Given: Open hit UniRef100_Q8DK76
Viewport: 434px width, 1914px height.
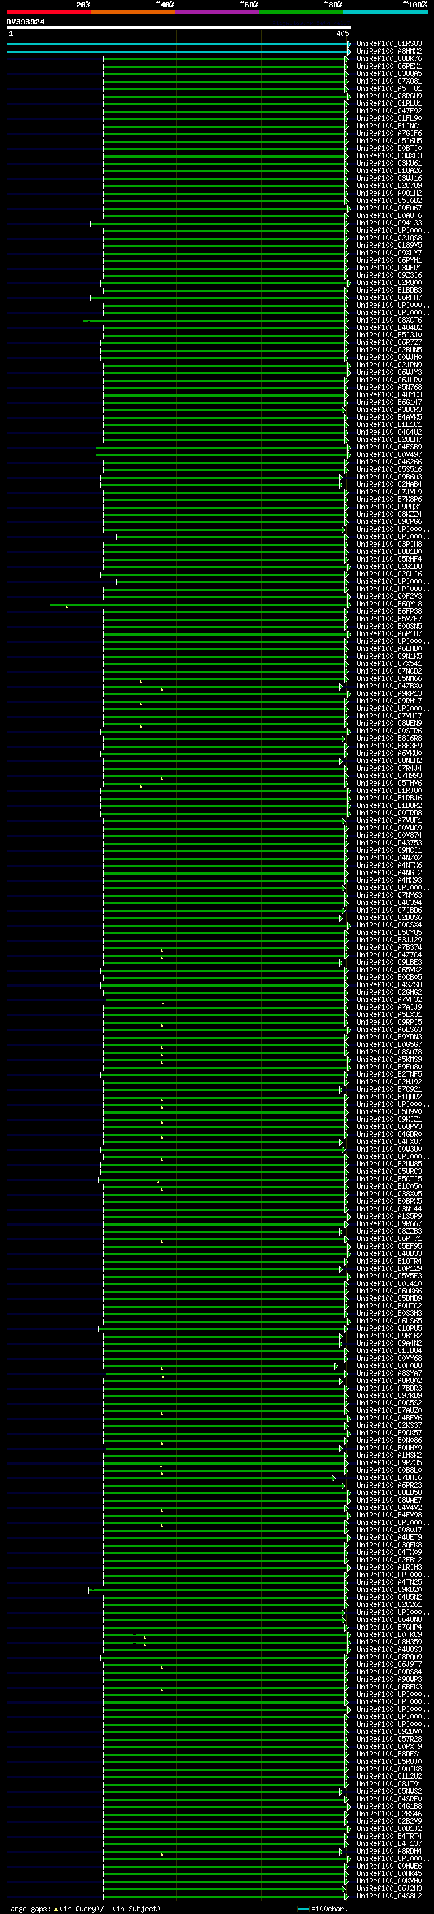Looking at the screenshot, I should tap(389, 58).
